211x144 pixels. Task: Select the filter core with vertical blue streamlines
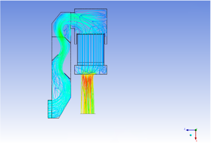[90, 49]
